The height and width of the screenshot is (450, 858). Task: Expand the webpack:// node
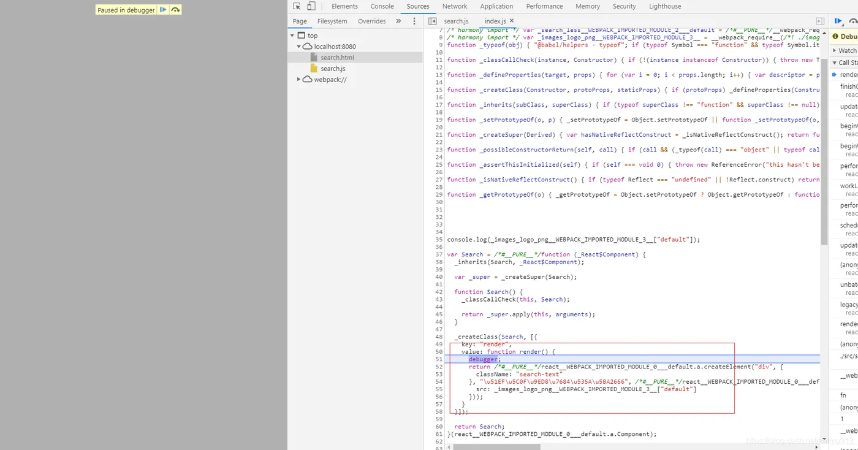click(299, 80)
